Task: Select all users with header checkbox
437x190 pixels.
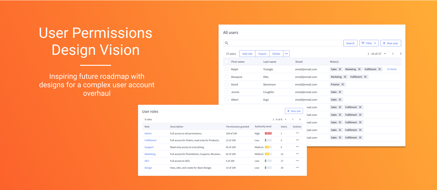Action: 226,62
